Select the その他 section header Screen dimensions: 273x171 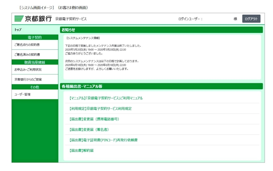pyautogui.click(x=35, y=87)
